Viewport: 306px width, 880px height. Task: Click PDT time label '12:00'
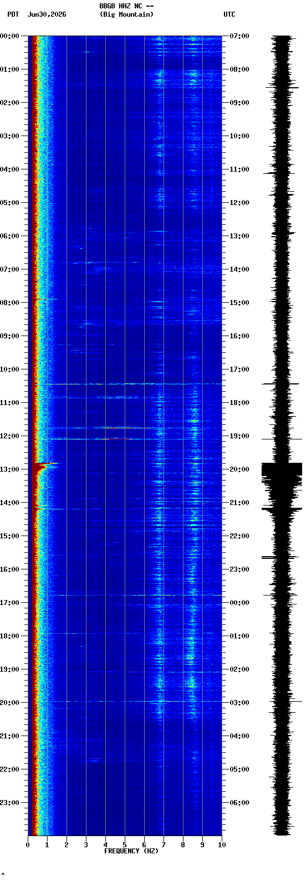9,436
